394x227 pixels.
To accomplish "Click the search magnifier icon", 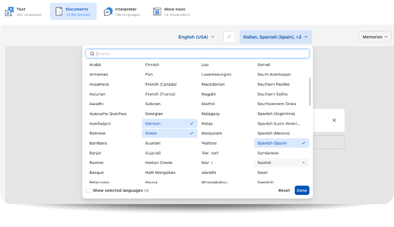I will click(92, 54).
